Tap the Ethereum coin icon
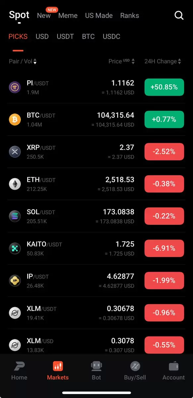This screenshot has width=193, height=398. (x=15, y=184)
